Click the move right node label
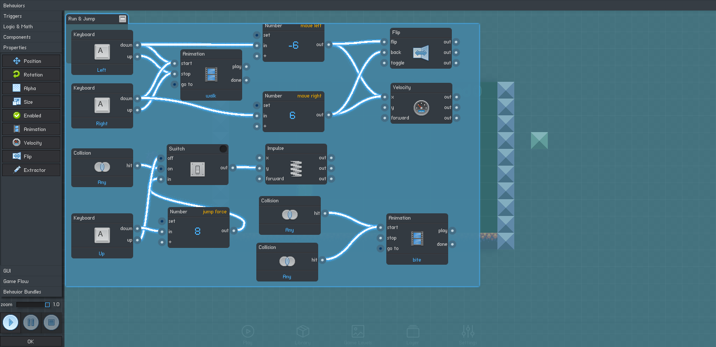Screen dimensions: 716x347 tap(309, 96)
